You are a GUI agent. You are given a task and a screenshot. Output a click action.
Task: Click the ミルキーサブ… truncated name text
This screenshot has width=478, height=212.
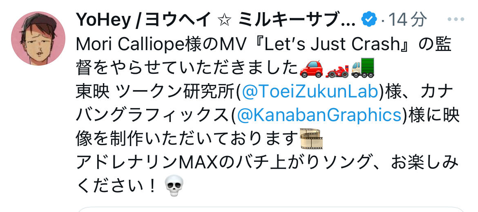coord(297,20)
